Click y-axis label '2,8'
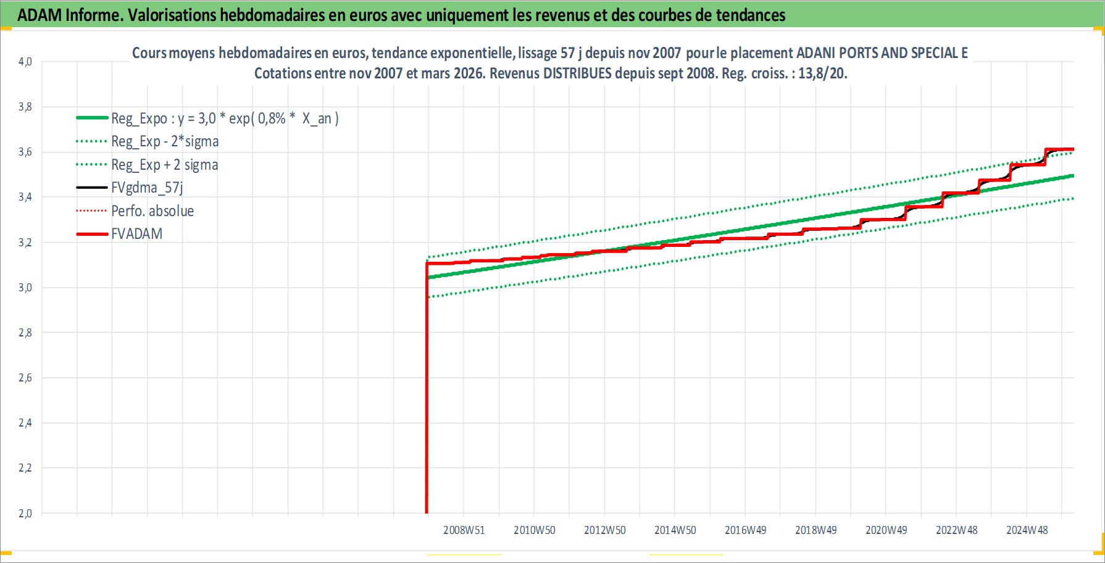The height and width of the screenshot is (563, 1105). pos(25,333)
